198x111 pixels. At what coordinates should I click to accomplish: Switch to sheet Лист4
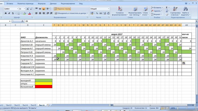[25, 105]
